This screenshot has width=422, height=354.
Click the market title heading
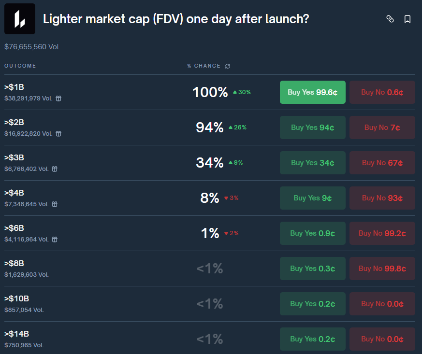[176, 19]
